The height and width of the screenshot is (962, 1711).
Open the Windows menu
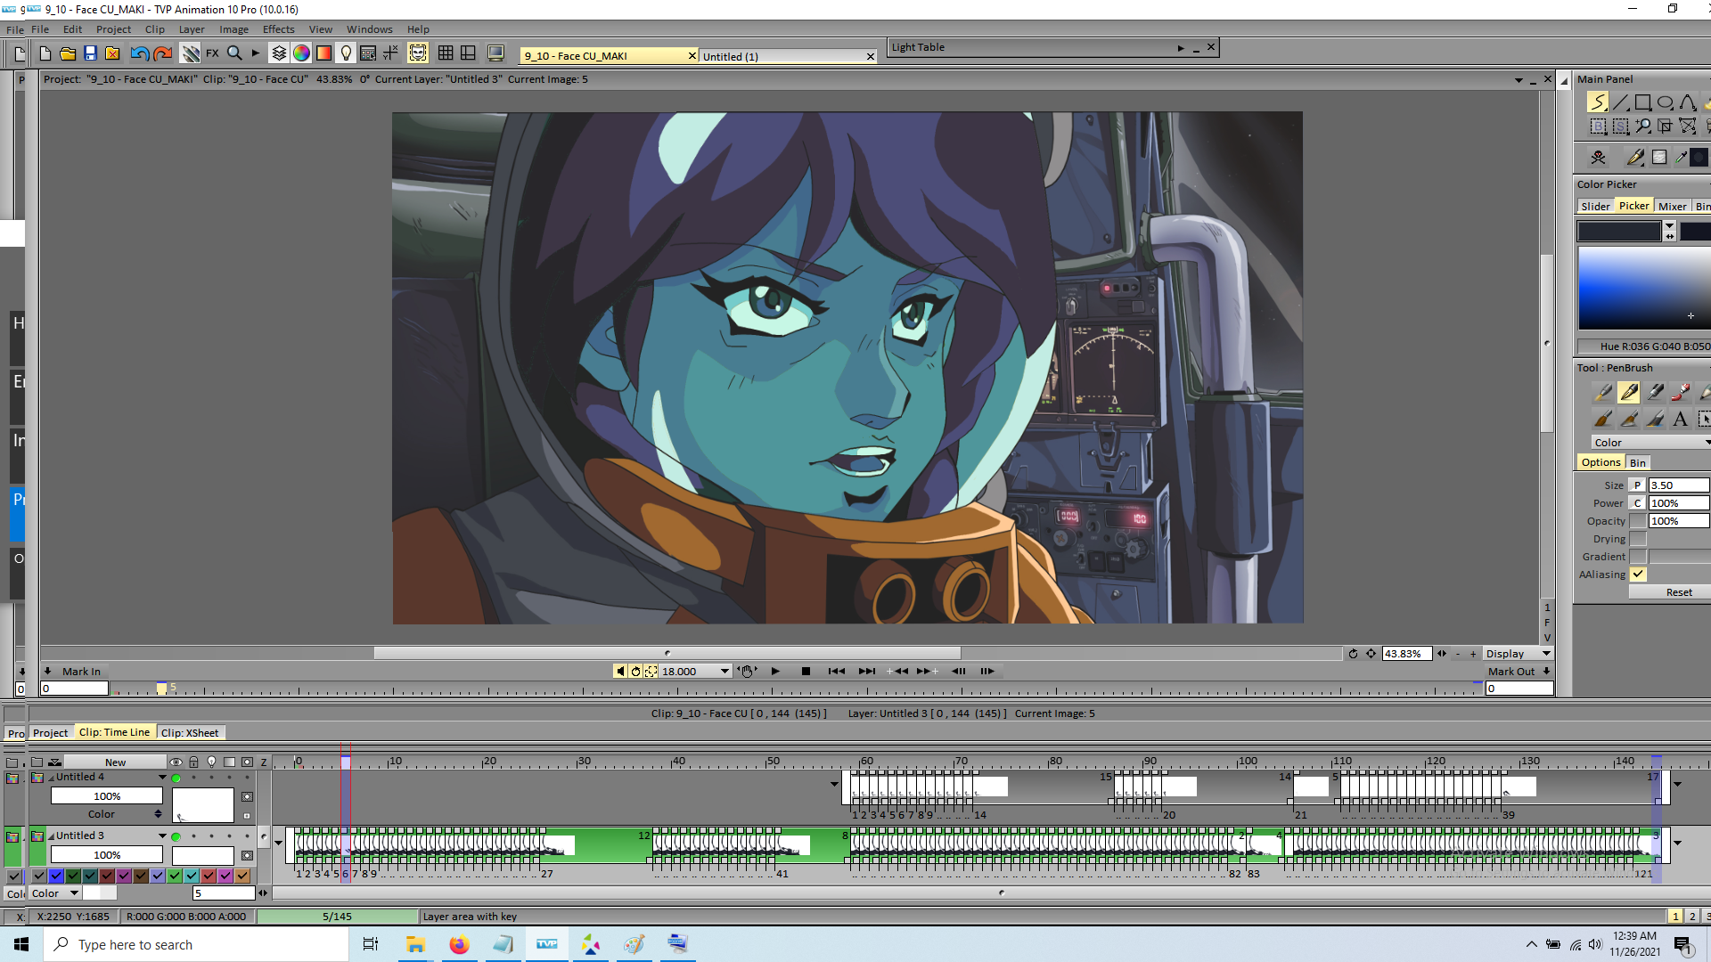pyautogui.click(x=369, y=29)
